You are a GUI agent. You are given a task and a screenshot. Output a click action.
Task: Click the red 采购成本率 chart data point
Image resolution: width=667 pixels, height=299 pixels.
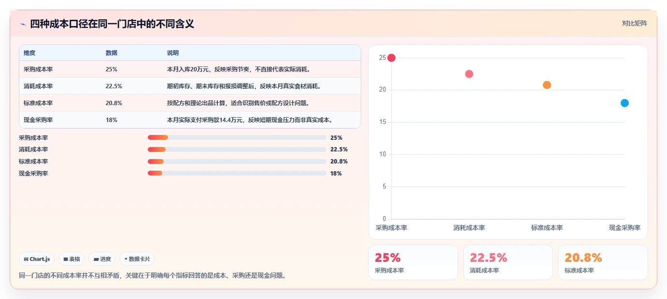tap(391, 58)
